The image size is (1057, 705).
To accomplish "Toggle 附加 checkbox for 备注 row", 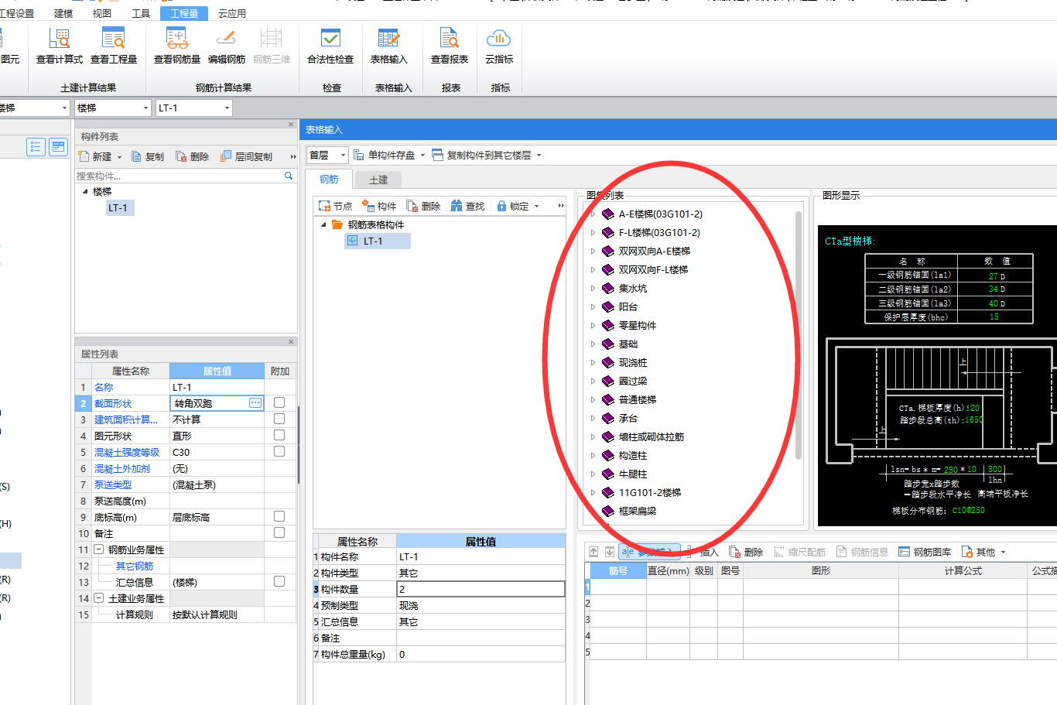I will 279,532.
